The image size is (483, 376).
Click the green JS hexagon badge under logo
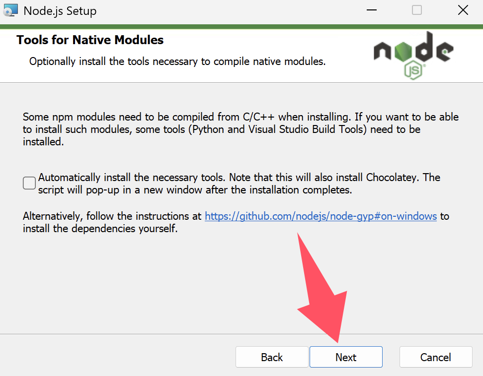[413, 70]
